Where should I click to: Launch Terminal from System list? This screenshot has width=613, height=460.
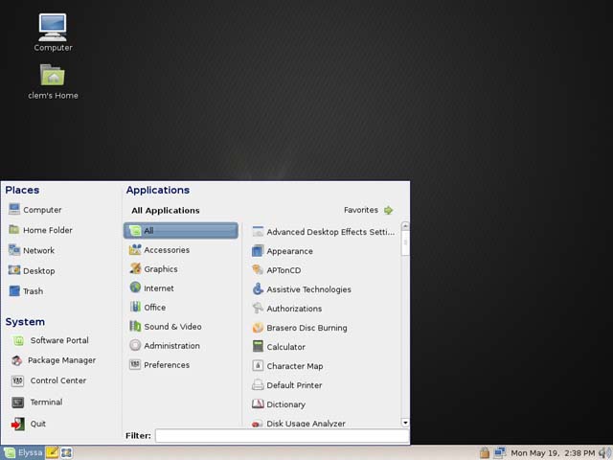36,402
